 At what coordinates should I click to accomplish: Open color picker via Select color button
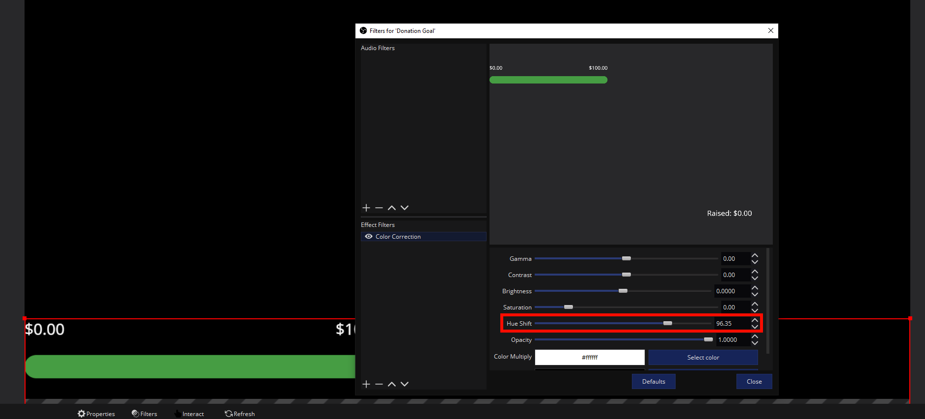pos(703,357)
